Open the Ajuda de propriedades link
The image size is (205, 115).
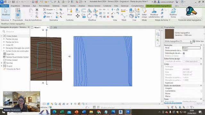click(x=173, y=103)
